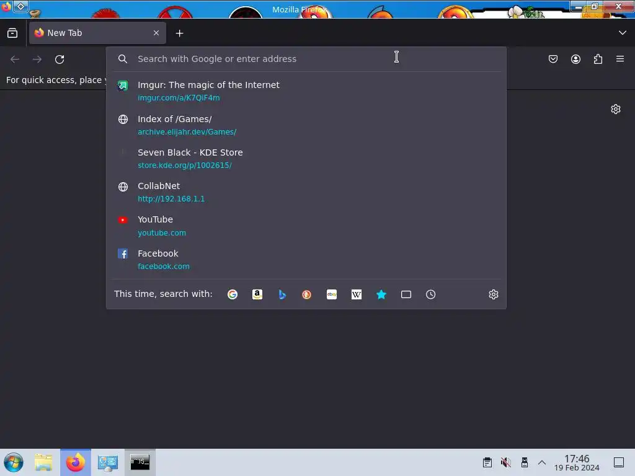Search history using the clock icon

point(430,294)
